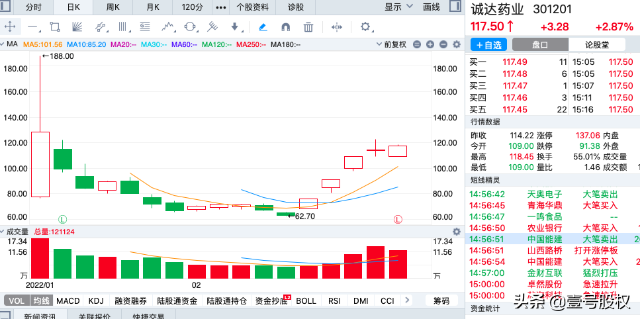Image resolution: width=640 pixels, height=319 pixels.
Task: Click the 画线 button
Action: pos(432,7)
